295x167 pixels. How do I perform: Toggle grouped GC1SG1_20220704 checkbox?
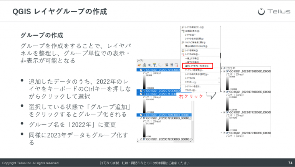pos(224,133)
